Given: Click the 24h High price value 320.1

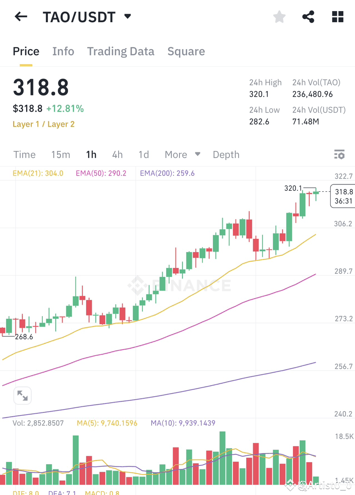Looking at the screenshot, I should tap(259, 94).
